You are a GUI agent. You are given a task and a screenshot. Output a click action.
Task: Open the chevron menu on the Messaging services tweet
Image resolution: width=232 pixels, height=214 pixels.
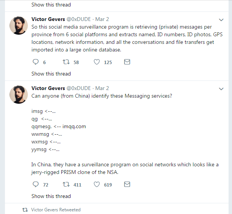pyautogui.click(x=221, y=89)
